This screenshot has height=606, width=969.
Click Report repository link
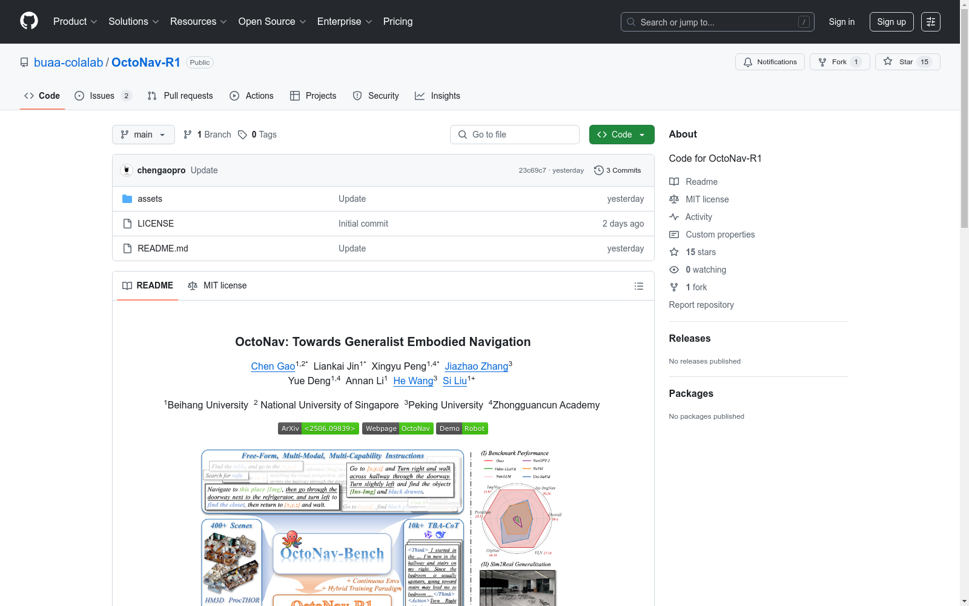[x=701, y=305]
